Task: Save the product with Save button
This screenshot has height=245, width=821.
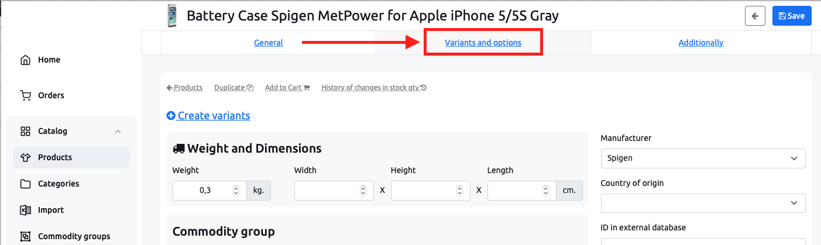Action: point(792,16)
